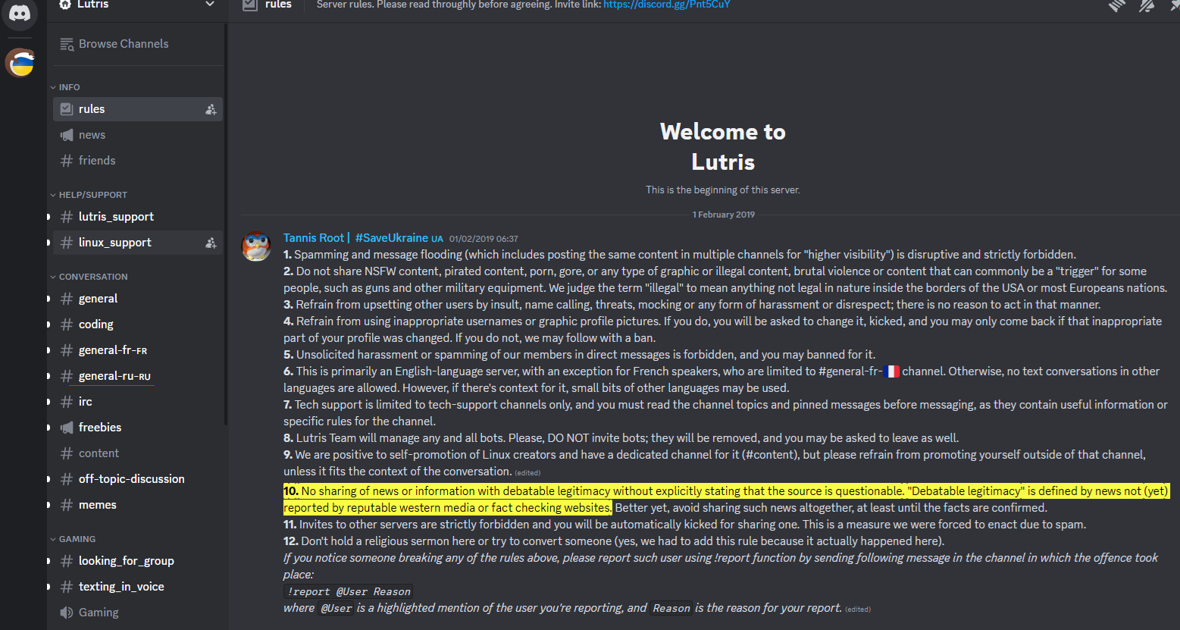Open the lutris_support channel
Image resolution: width=1180 pixels, height=630 pixels.
point(138,217)
